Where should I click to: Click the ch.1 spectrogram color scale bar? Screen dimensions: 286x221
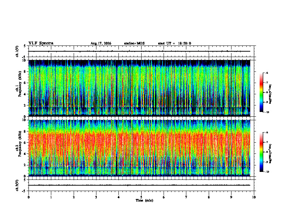(x=261, y=92)
